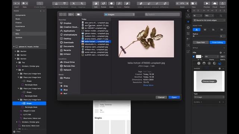Screen dimensions: 239x134
Task: Toggle the Fills enabled checkbox
Action: 193,57
